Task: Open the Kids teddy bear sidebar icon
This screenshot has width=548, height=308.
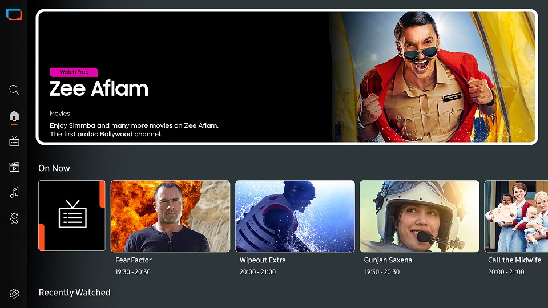Action: click(x=14, y=217)
